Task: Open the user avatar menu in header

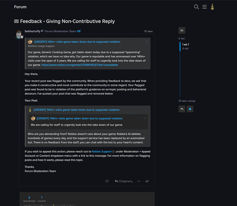Action: 212,7
